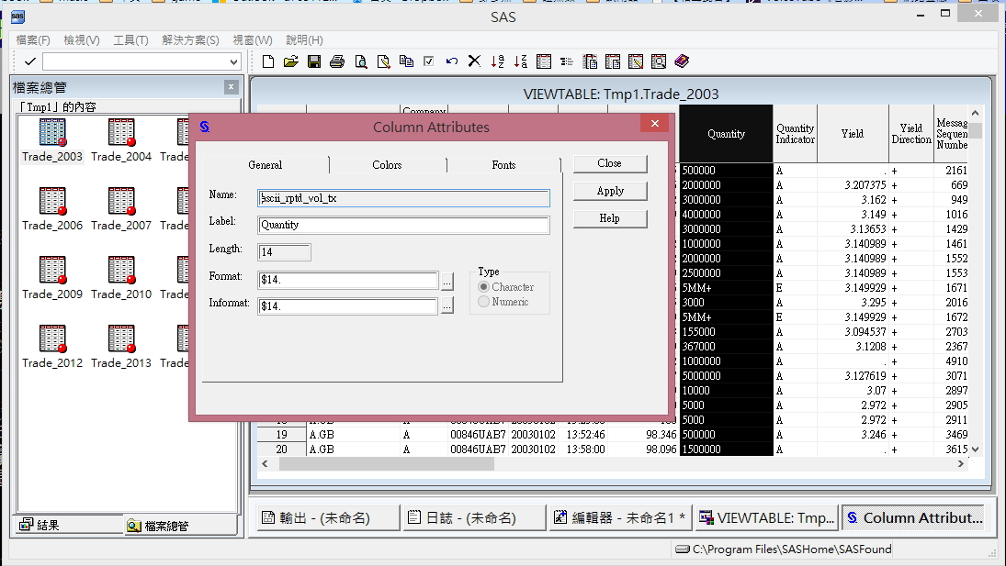This screenshot has height=566, width=1006.
Task: Click the Sort descending Z-A icon
Action: pyautogui.click(x=520, y=61)
